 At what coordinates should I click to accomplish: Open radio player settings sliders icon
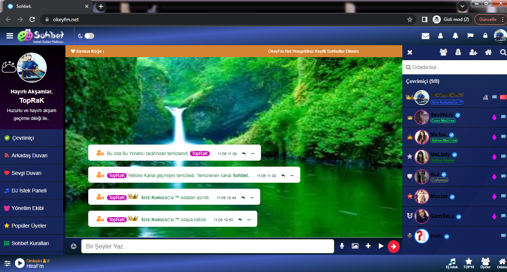[x=7, y=263]
